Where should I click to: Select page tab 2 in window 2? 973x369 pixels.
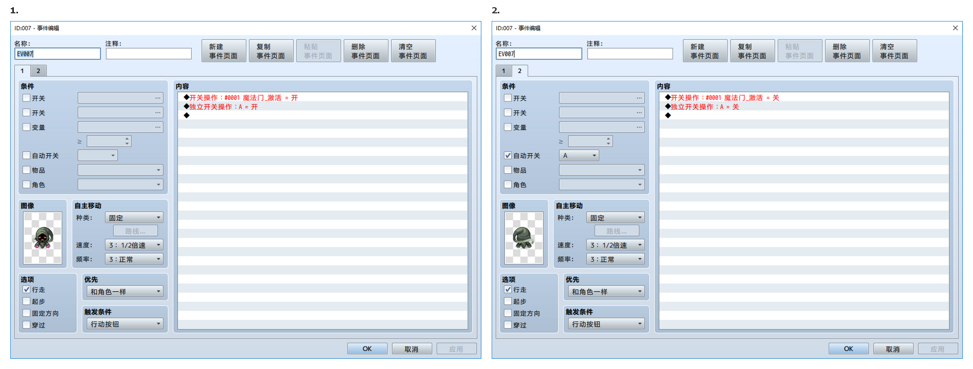point(520,71)
